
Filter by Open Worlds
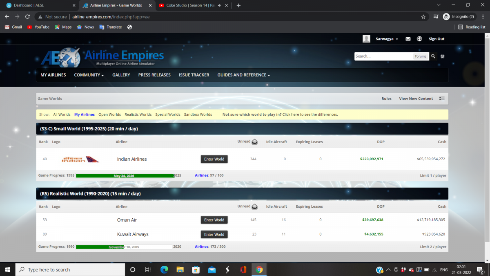point(109,114)
